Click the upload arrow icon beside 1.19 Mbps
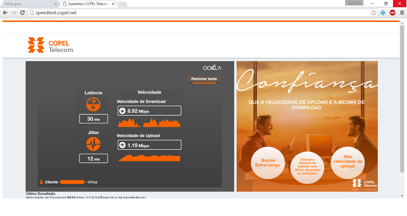The image size is (407, 216). pyautogui.click(x=122, y=145)
